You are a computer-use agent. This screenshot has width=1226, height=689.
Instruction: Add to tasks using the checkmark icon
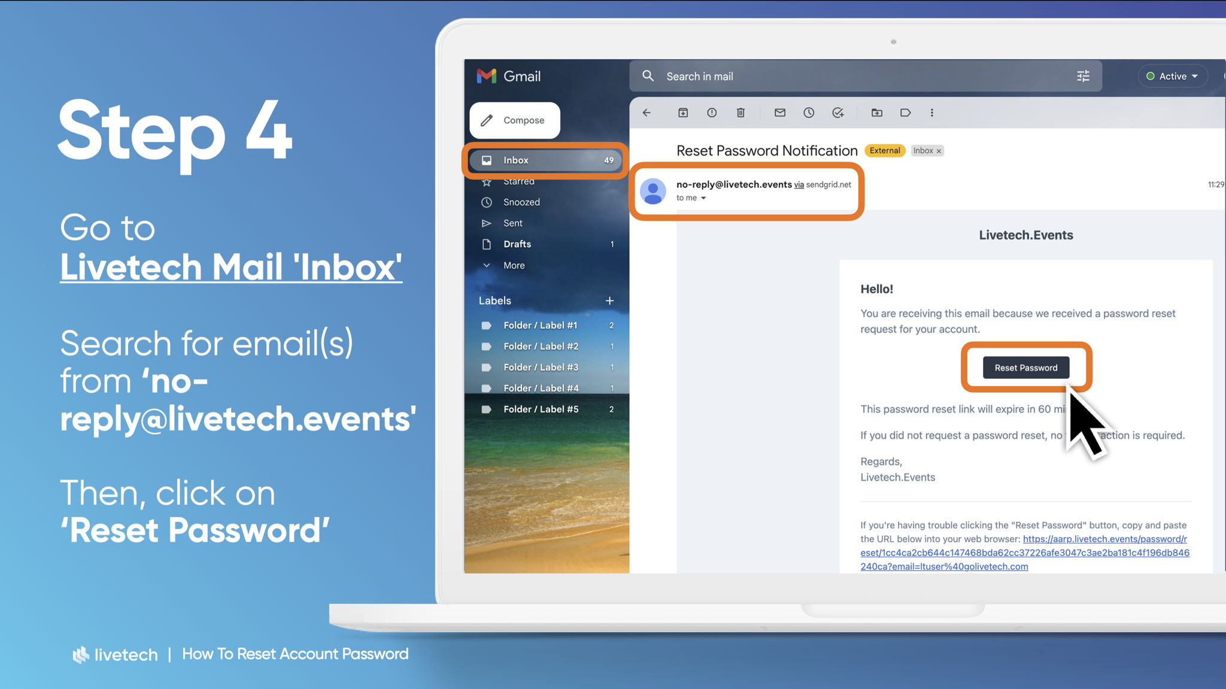pos(838,113)
